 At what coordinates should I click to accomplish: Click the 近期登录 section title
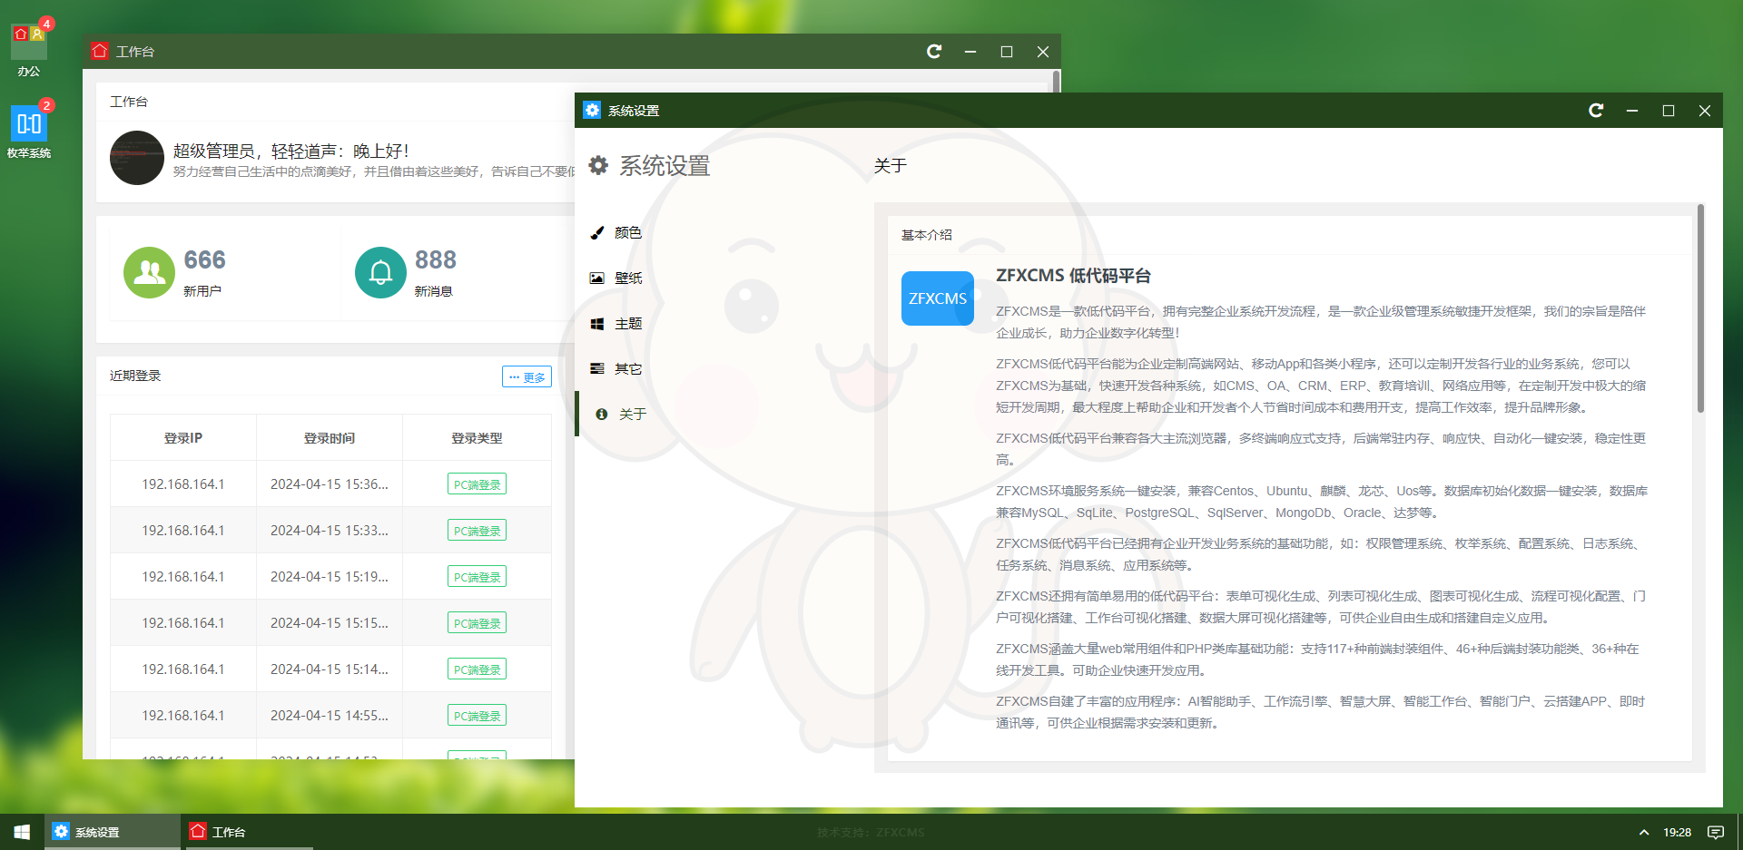coord(135,376)
